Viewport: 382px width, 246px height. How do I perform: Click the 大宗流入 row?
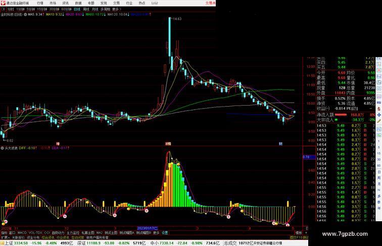[346, 120]
